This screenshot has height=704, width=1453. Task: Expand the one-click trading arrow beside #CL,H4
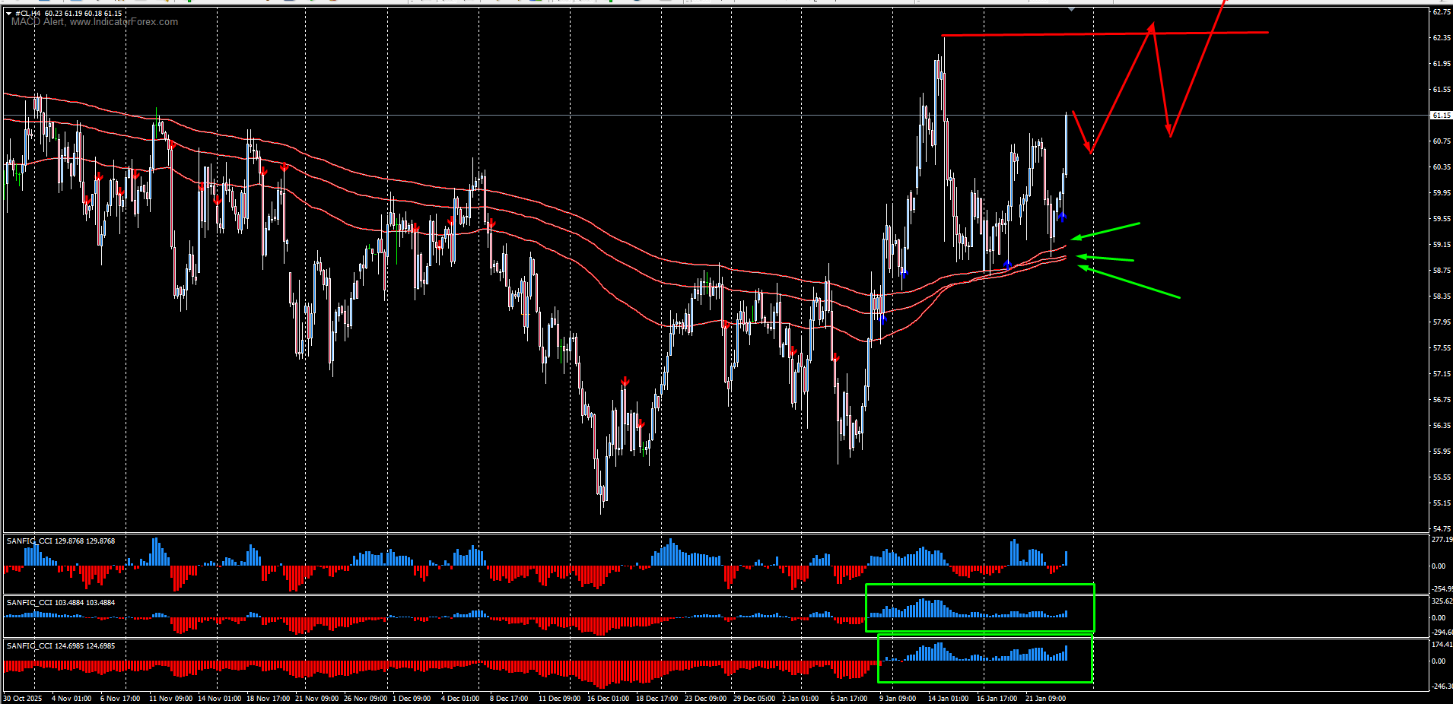(9, 13)
